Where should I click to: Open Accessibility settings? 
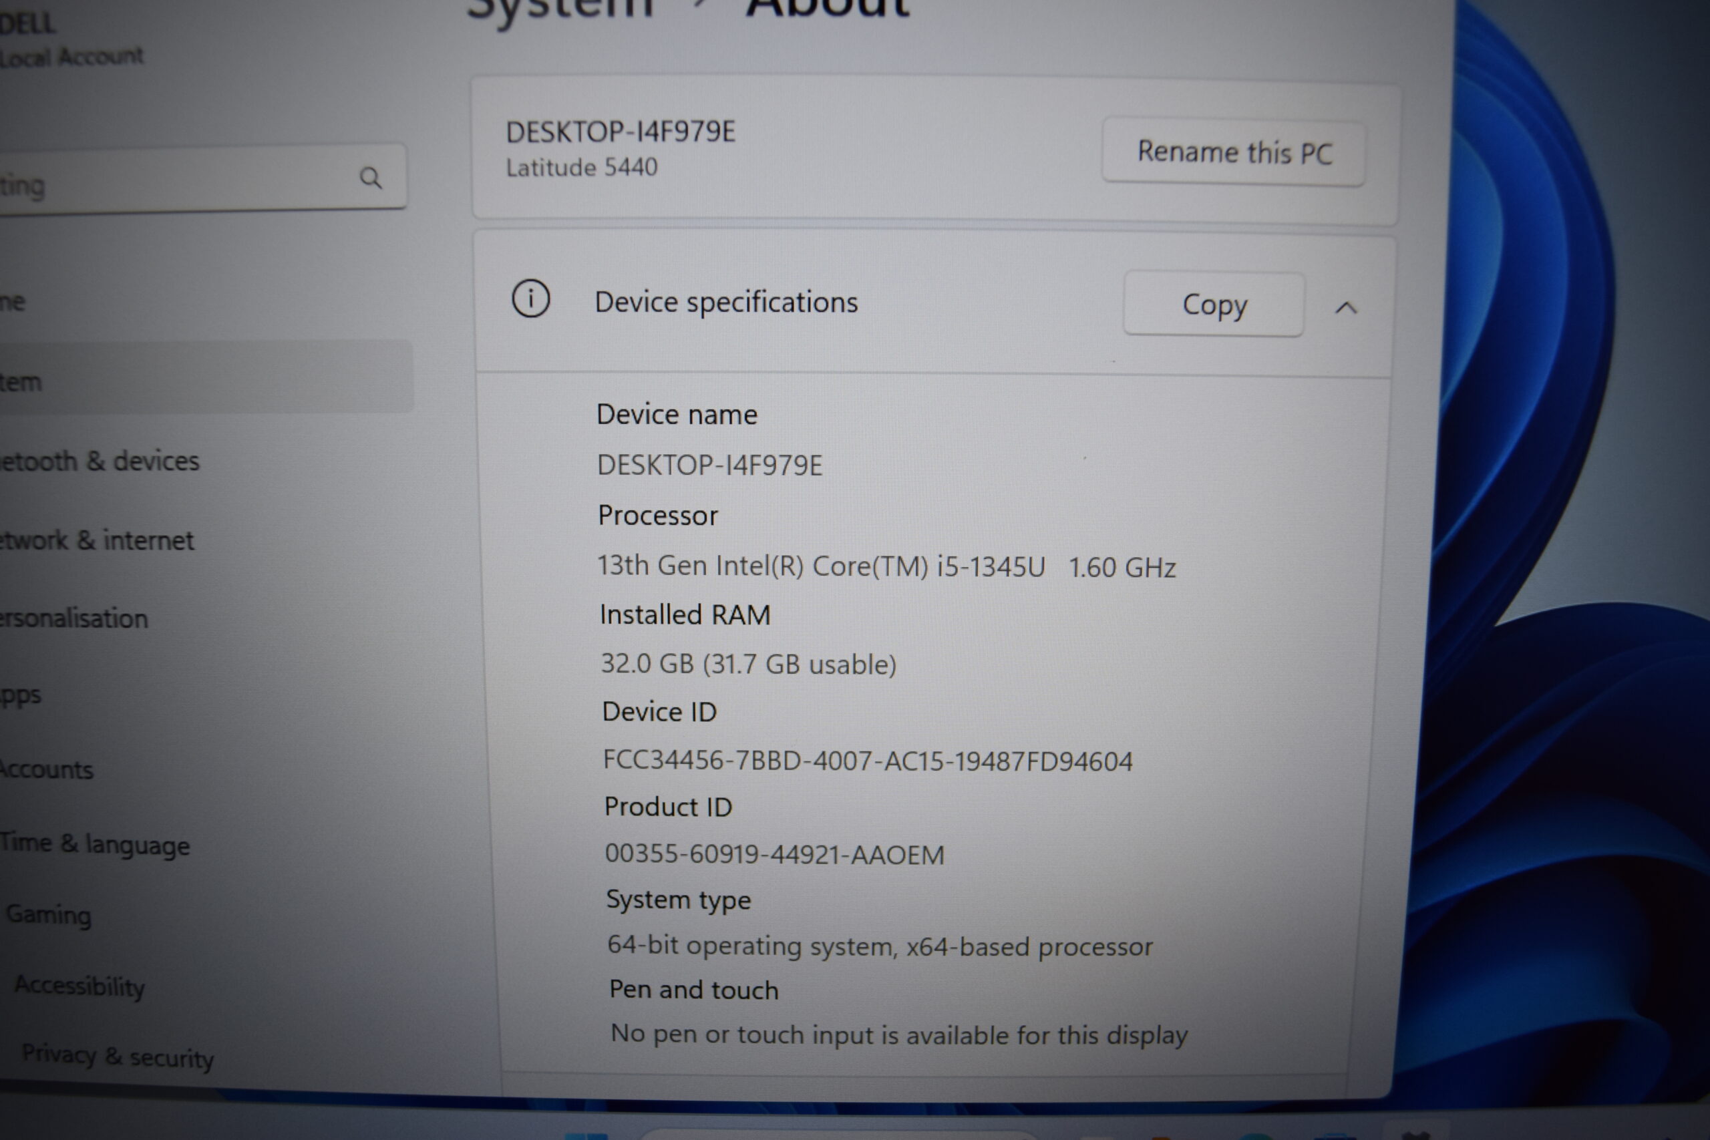(80, 986)
